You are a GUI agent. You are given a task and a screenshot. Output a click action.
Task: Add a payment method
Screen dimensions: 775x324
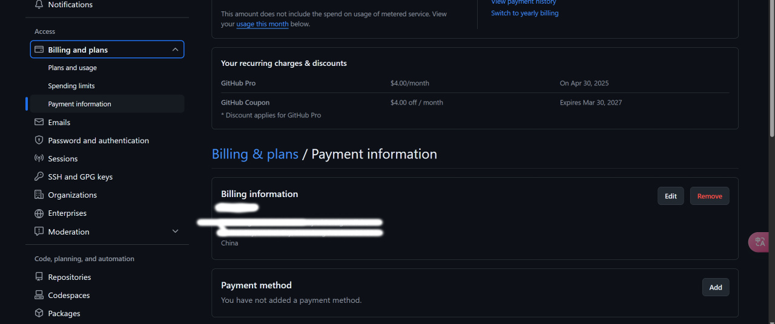(x=716, y=287)
